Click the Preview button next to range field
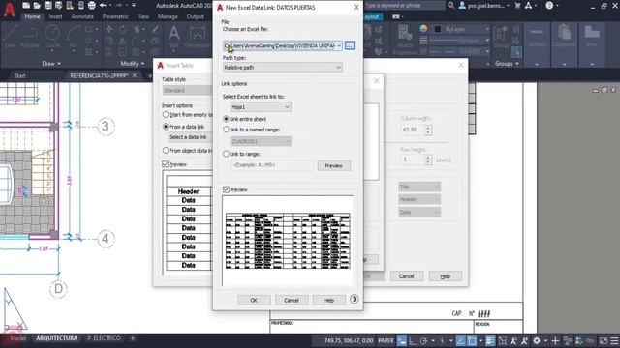Image resolution: width=620 pixels, height=348 pixels. [x=333, y=165]
